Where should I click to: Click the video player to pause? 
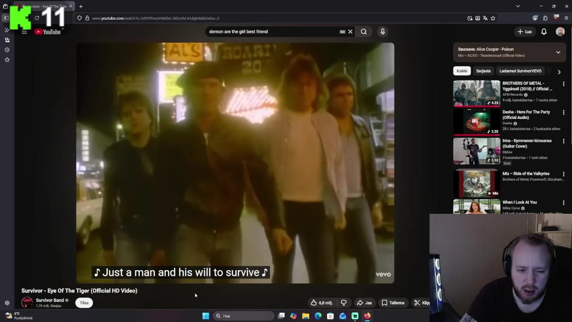click(235, 163)
